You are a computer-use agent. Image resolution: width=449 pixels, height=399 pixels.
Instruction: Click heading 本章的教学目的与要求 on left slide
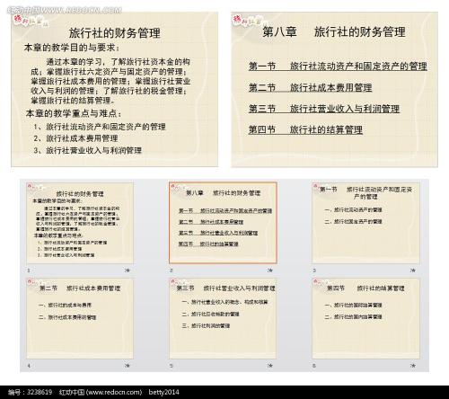click(x=72, y=48)
